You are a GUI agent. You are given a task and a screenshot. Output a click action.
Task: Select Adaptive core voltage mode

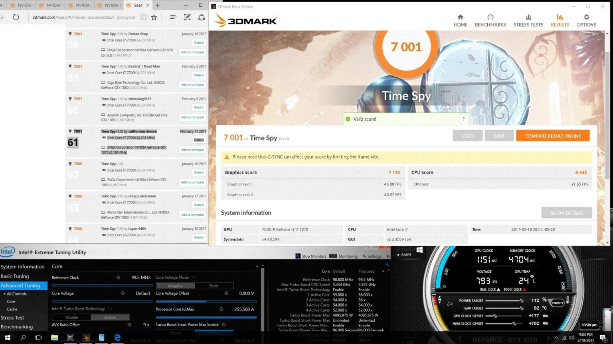[x=175, y=286]
